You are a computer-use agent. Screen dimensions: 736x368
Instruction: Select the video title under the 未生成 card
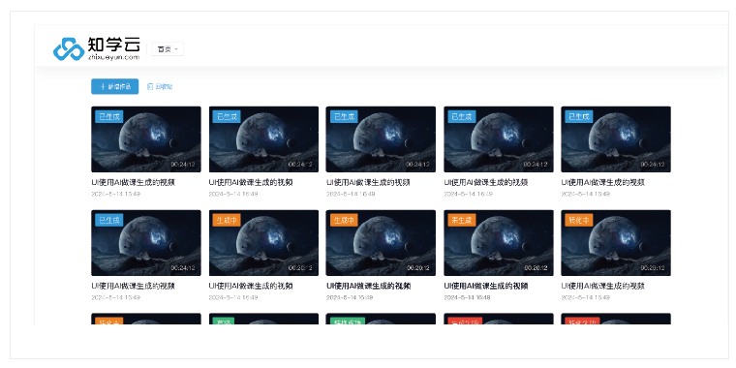(x=486, y=286)
